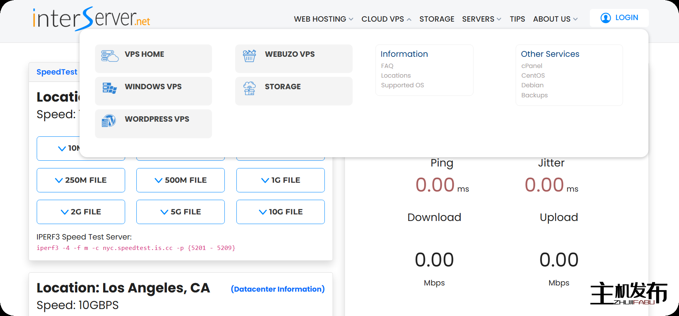Click the Storage cloud icon in menu
679x316 pixels.
click(x=250, y=88)
